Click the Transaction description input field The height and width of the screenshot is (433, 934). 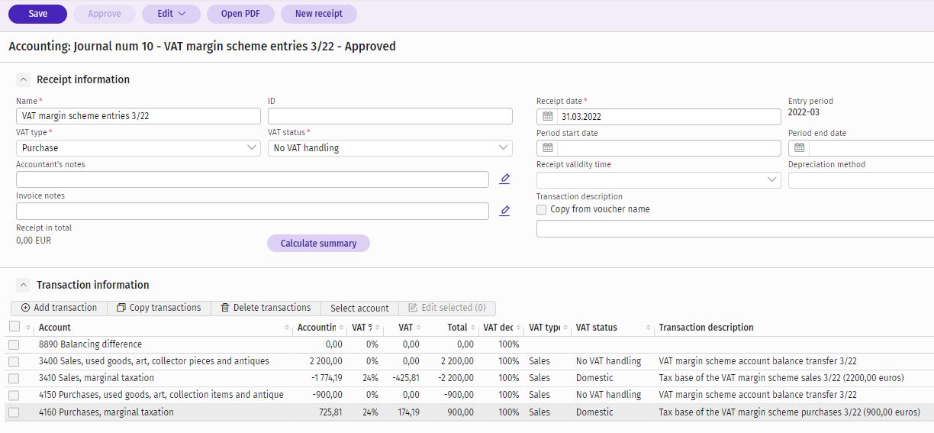(735, 229)
